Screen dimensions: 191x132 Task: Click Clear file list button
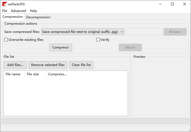[81, 65]
